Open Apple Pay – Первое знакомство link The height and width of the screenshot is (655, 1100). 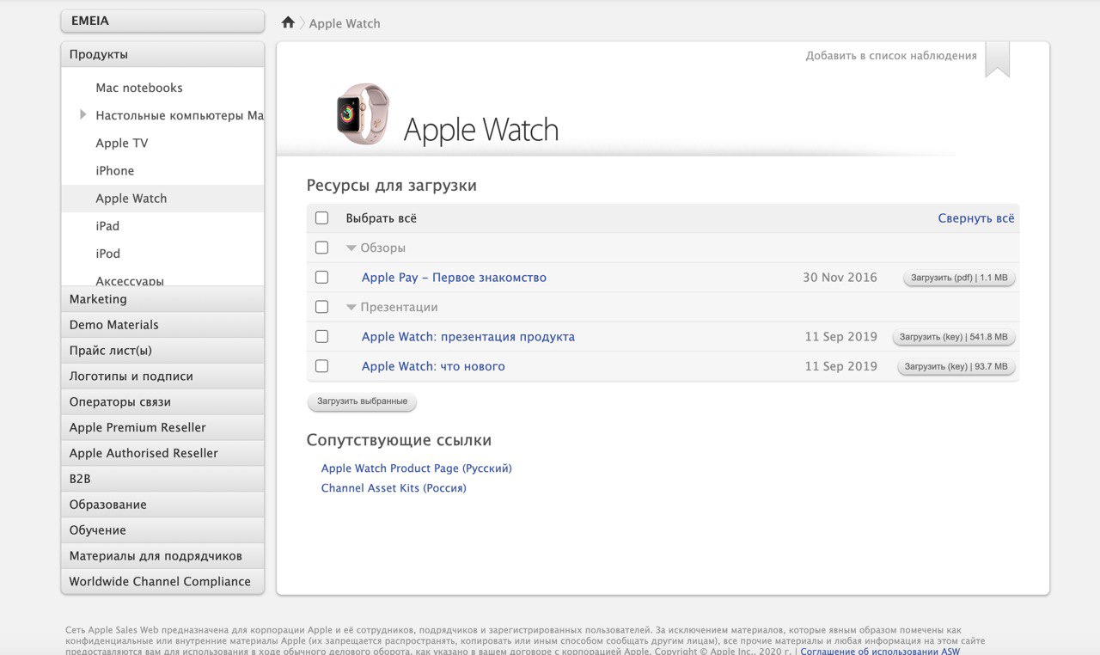pyautogui.click(x=454, y=278)
